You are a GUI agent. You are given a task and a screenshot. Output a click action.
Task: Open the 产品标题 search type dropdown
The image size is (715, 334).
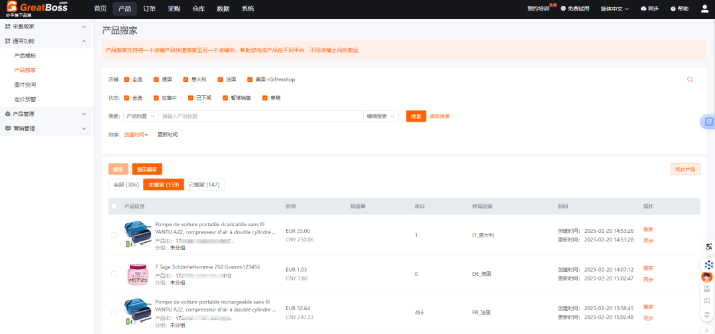[141, 116]
